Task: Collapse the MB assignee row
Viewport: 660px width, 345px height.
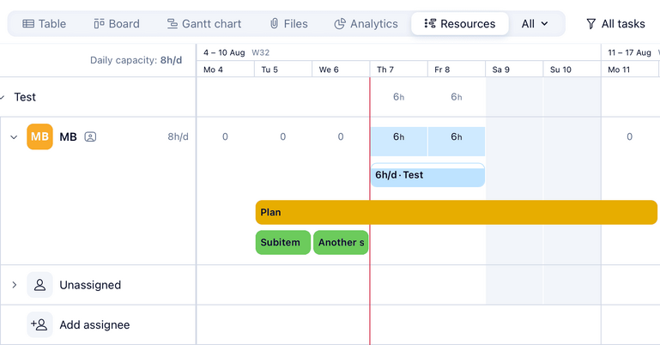Action: coord(14,137)
